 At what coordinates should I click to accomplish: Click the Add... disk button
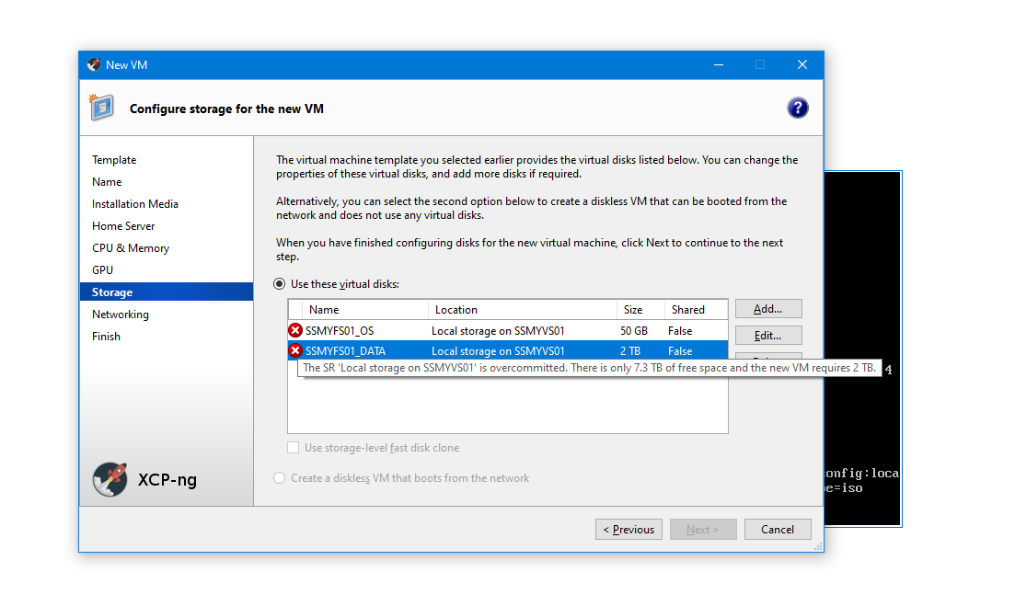click(768, 309)
